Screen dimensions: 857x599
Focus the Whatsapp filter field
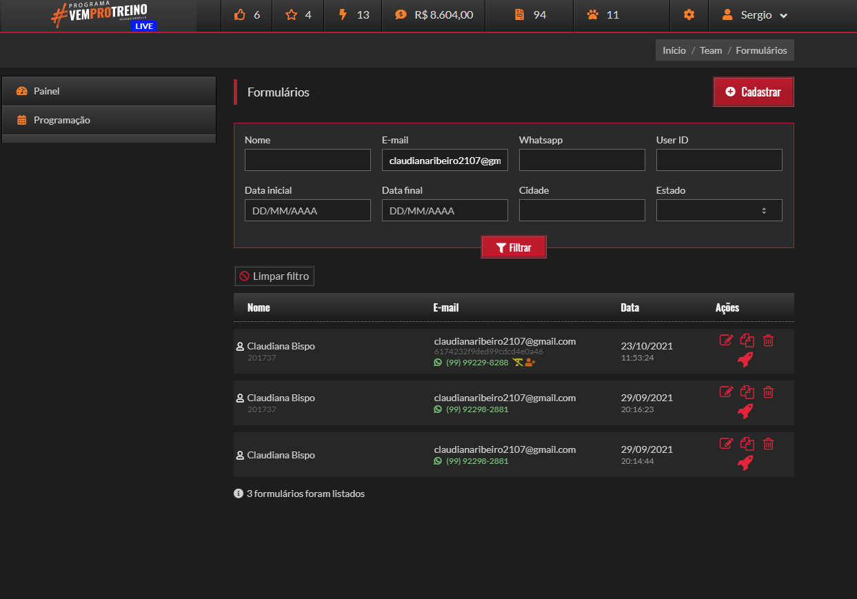pyautogui.click(x=582, y=160)
